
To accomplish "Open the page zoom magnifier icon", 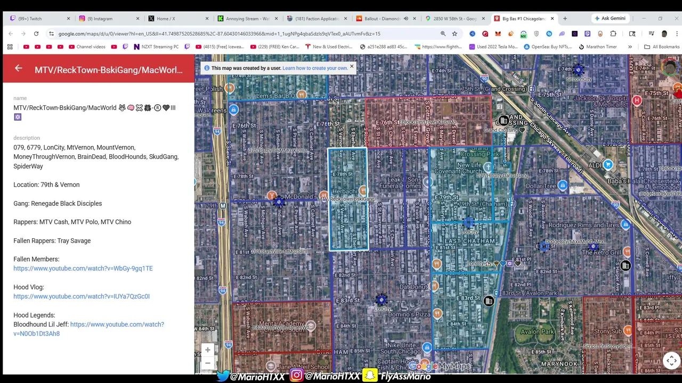I will click(443, 34).
